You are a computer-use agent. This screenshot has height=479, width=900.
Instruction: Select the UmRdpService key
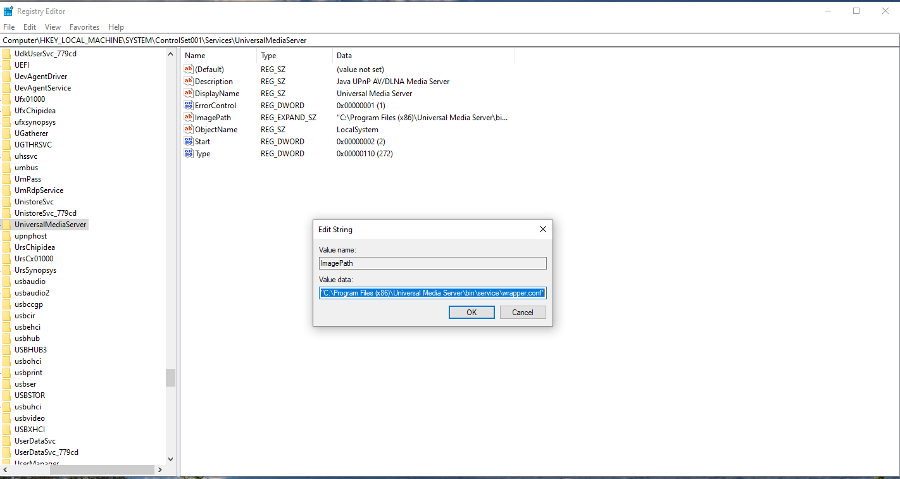click(x=39, y=190)
